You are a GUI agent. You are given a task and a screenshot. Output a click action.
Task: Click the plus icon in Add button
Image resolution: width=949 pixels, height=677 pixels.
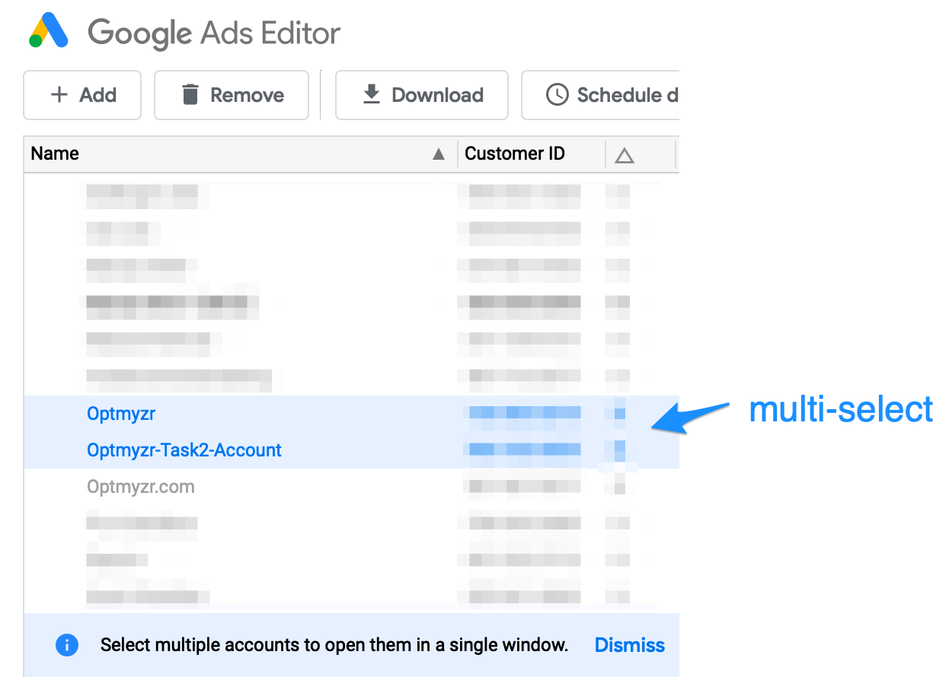click(x=59, y=95)
